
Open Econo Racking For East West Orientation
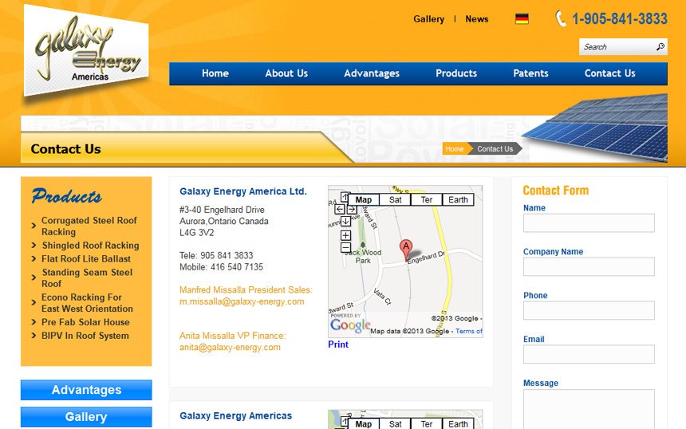[x=87, y=303]
